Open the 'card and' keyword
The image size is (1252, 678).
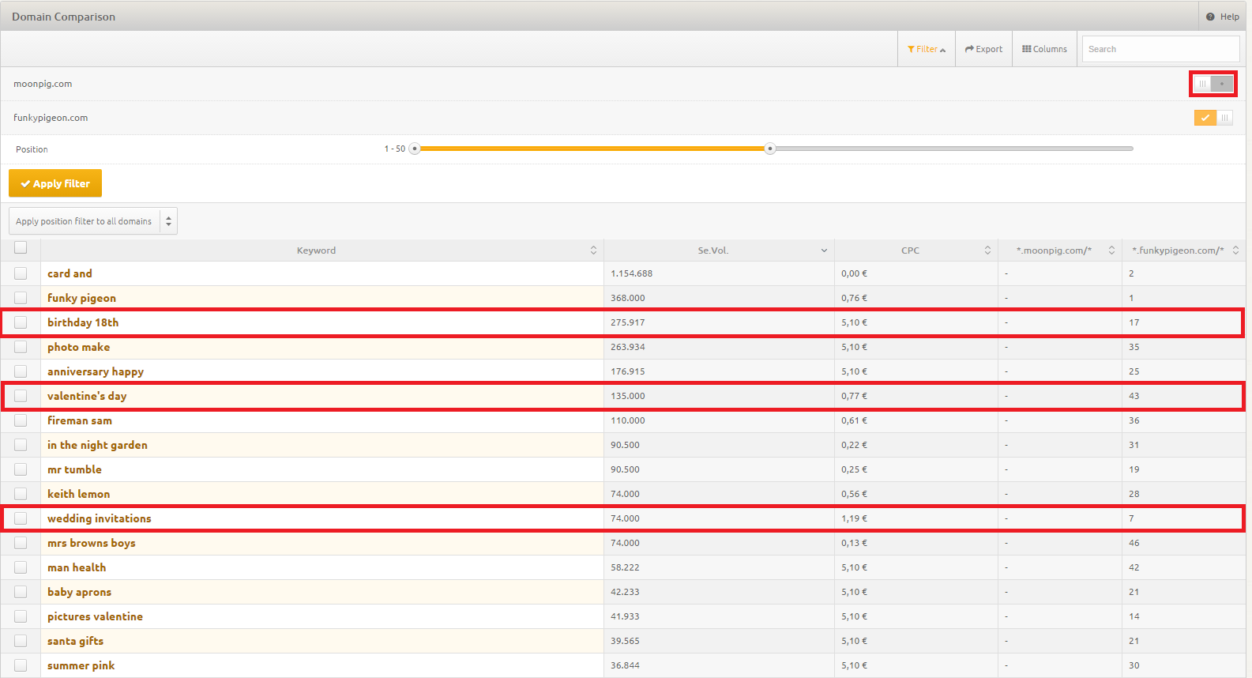tap(70, 273)
